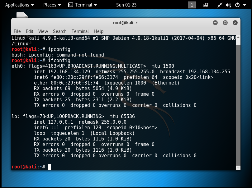Image resolution: width=252 pixels, height=188 pixels.
Task: Click the terminal vertical scrollbar track
Action: click(238, 105)
